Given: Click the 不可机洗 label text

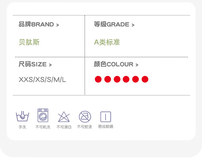Looking at the screenshot, I should pos(43,127).
